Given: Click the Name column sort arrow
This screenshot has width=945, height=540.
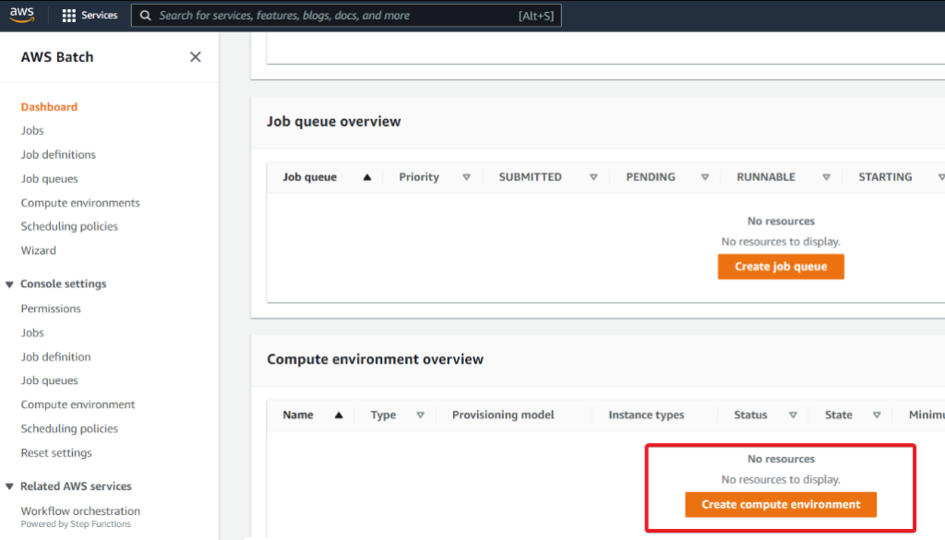Looking at the screenshot, I should coord(338,414).
